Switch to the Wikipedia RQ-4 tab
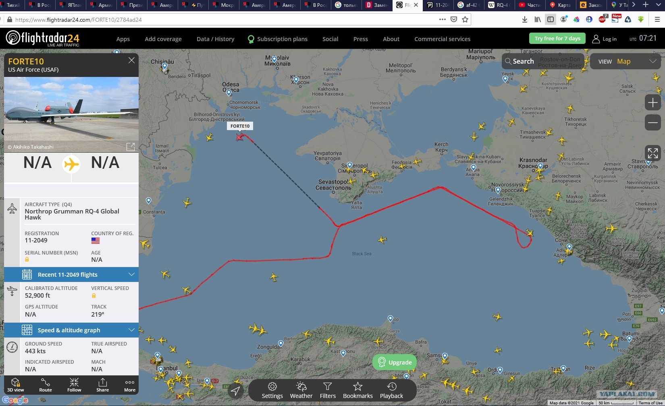Image resolution: width=665 pixels, height=406 pixels. click(x=499, y=5)
